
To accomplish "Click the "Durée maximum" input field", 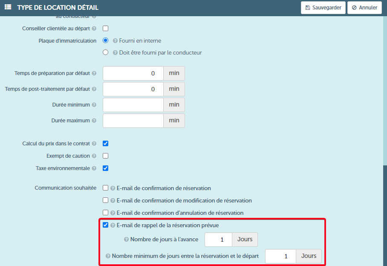I will (133, 120).
